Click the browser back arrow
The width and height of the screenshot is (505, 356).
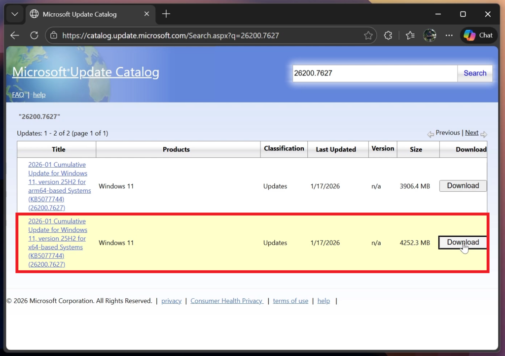click(15, 36)
